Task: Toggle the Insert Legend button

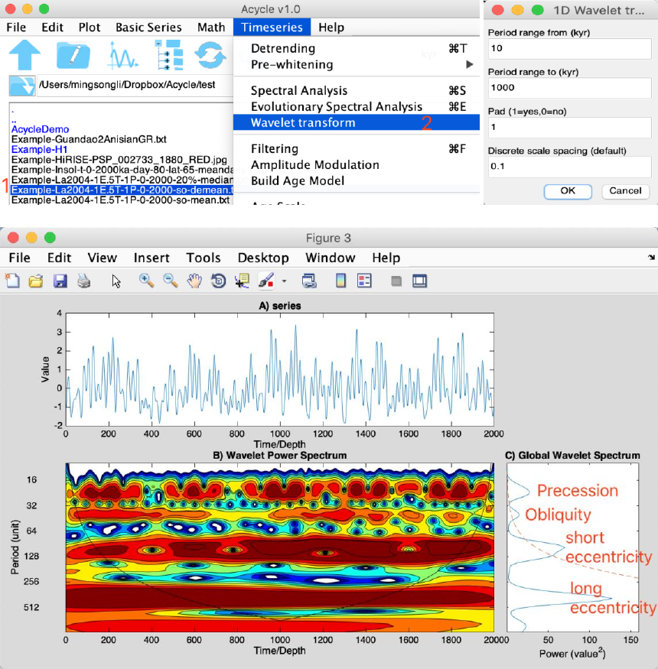Action: (x=364, y=281)
